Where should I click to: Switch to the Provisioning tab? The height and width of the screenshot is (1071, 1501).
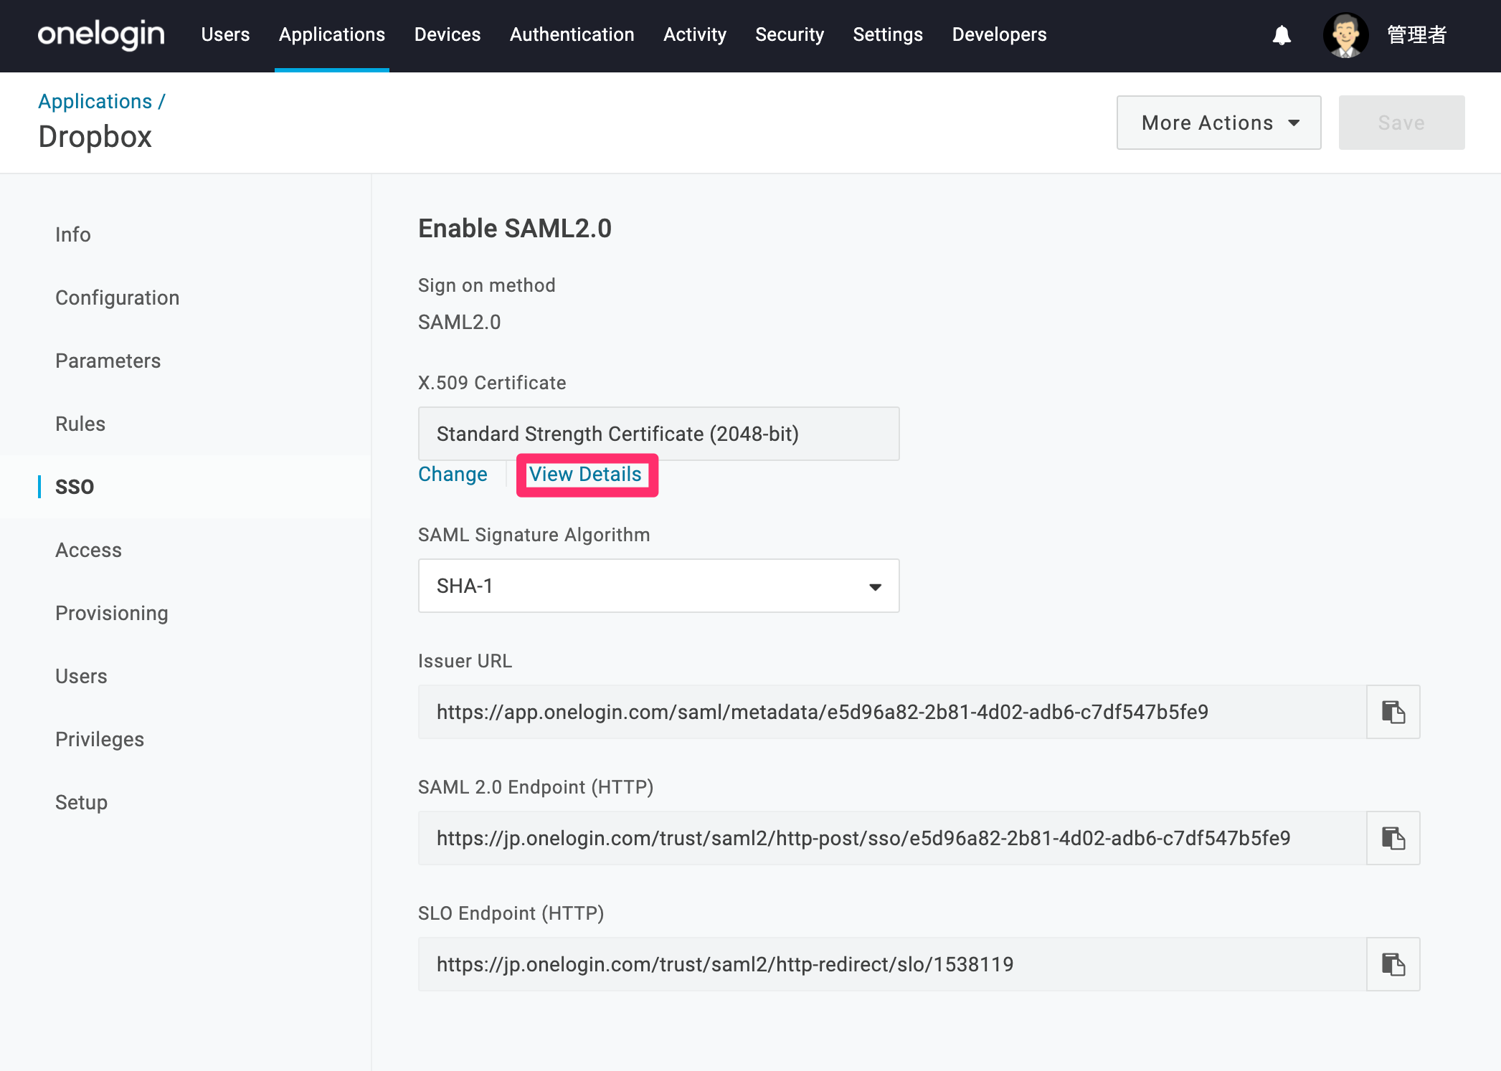tap(112, 613)
